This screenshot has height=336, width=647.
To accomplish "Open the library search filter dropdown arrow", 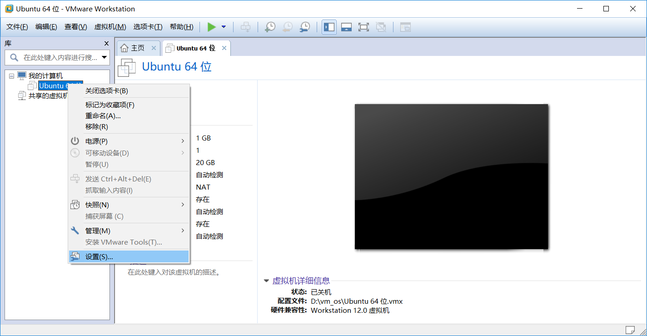I will tap(105, 57).
